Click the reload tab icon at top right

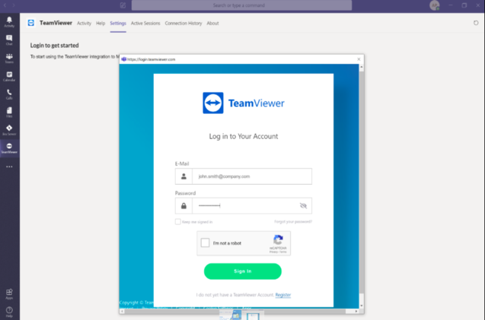[476, 23]
